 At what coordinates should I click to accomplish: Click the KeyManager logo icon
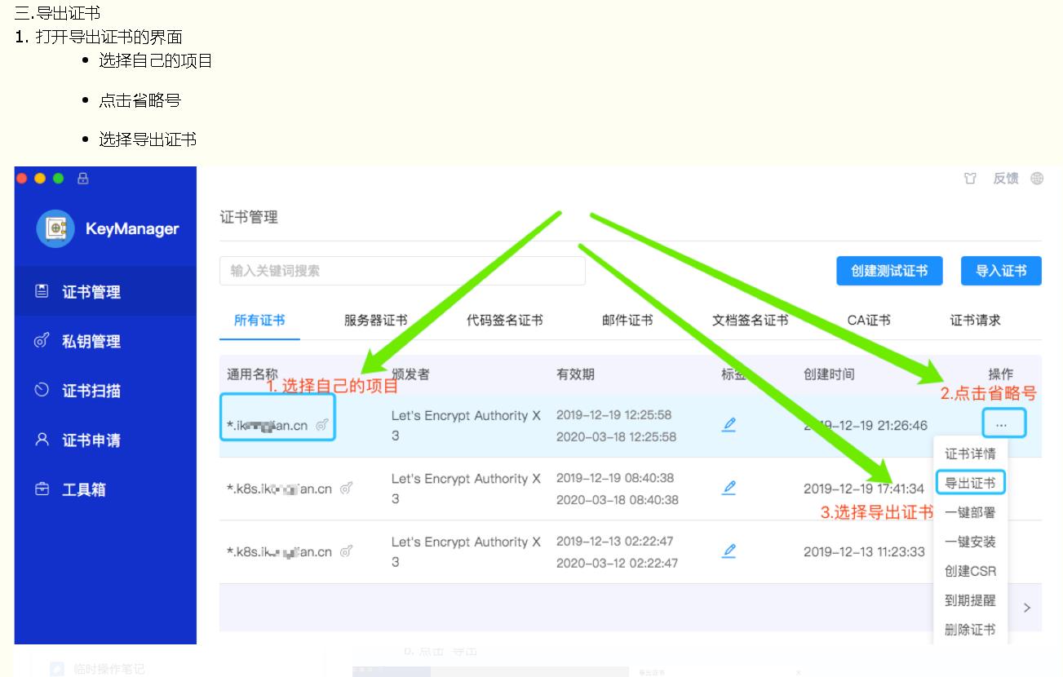pyautogui.click(x=56, y=228)
